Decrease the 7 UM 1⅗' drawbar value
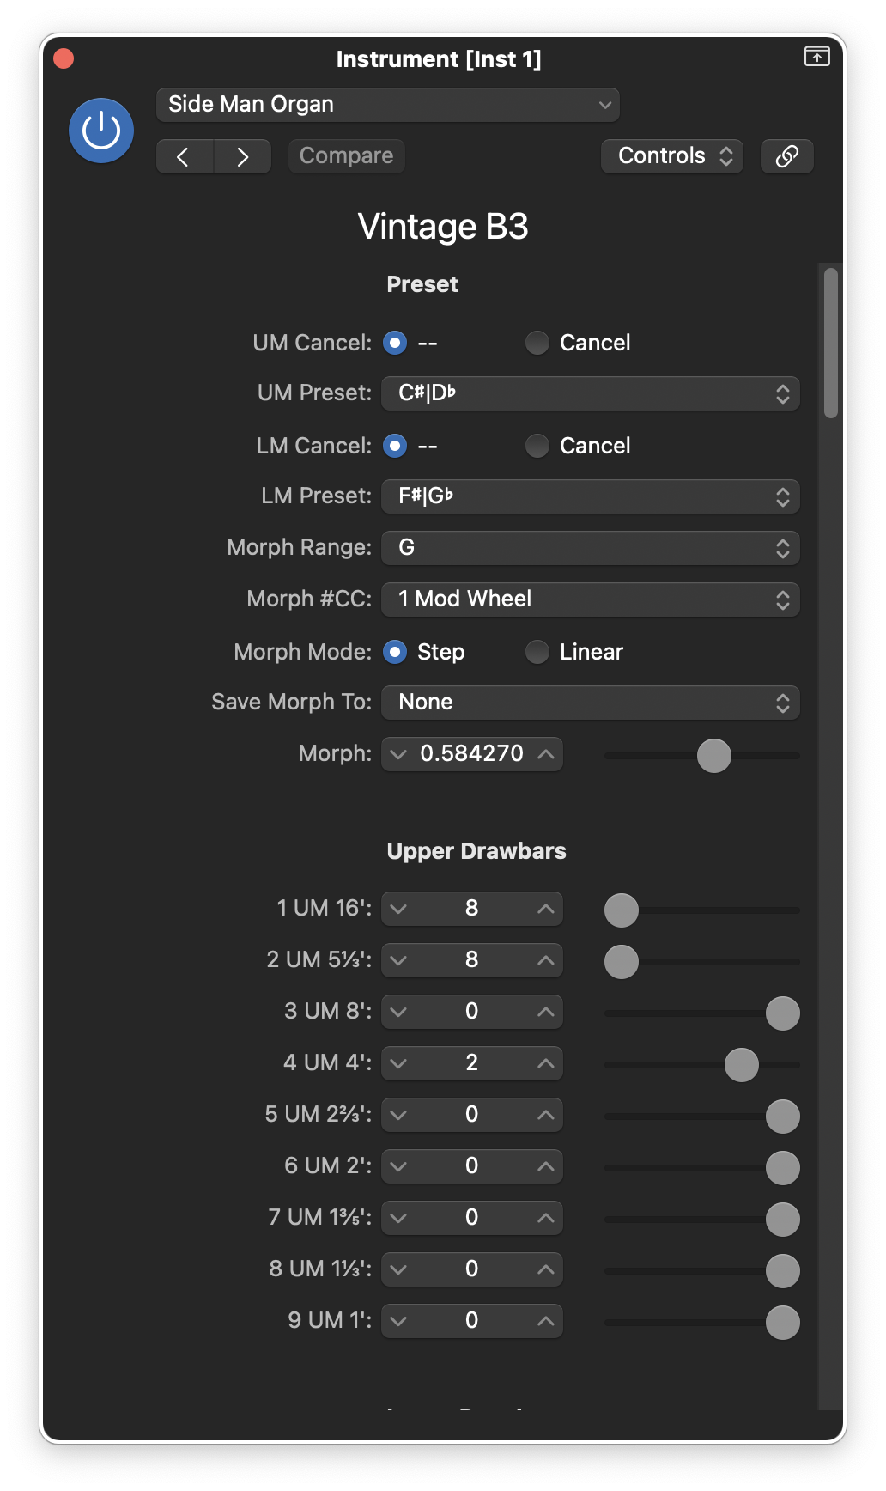 pos(398,1218)
